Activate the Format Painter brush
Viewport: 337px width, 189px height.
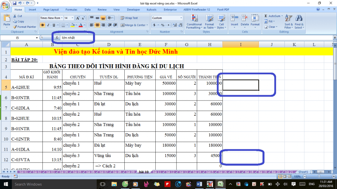pos(25,27)
